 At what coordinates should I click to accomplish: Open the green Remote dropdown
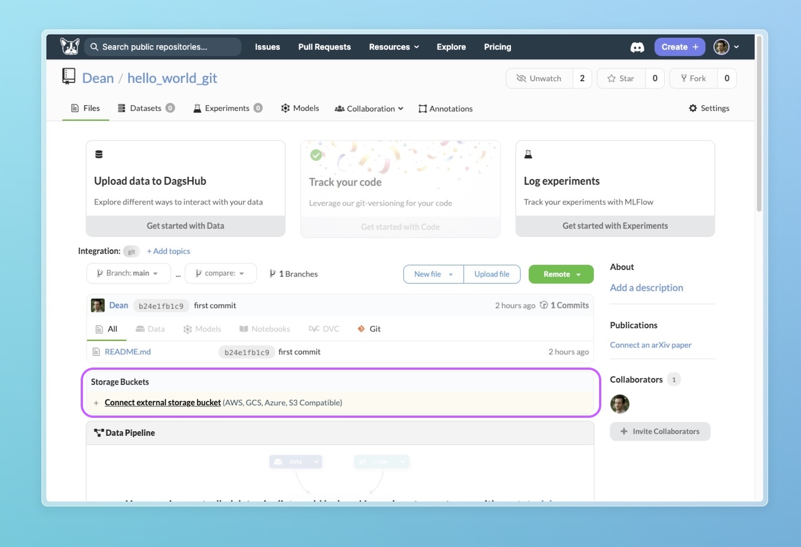tap(561, 274)
